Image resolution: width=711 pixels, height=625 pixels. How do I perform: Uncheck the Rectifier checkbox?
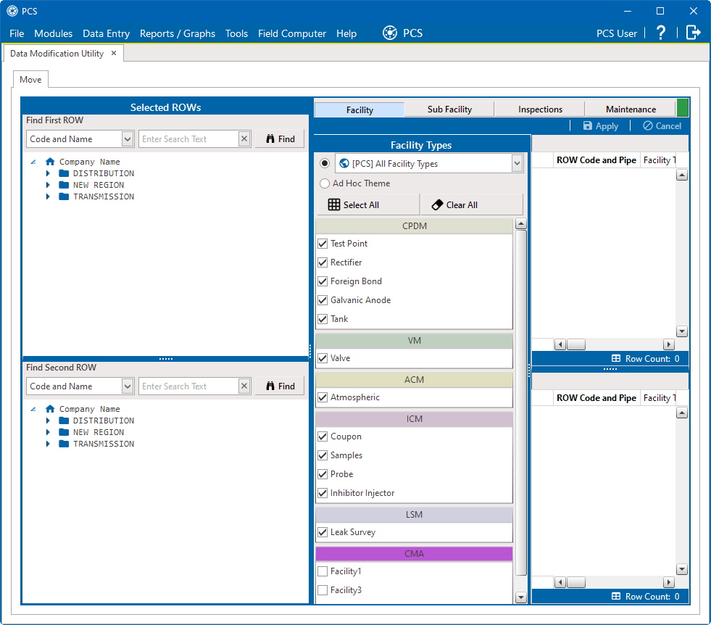pyautogui.click(x=323, y=262)
